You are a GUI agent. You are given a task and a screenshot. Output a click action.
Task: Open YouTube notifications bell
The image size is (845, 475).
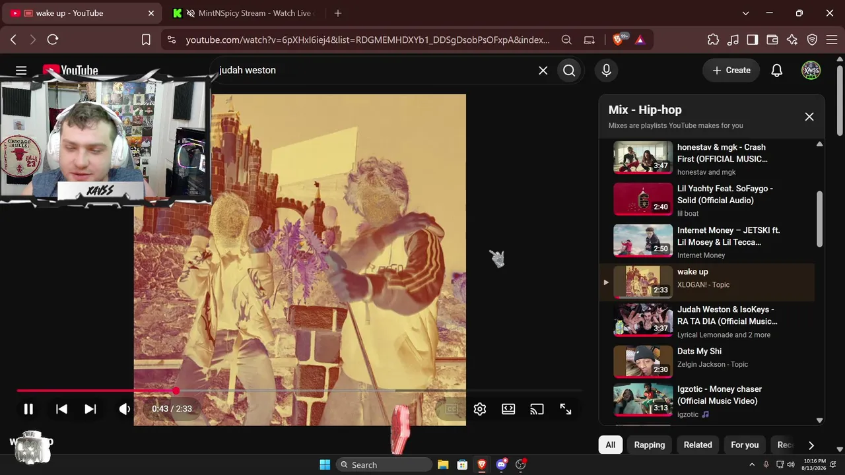pos(777,70)
